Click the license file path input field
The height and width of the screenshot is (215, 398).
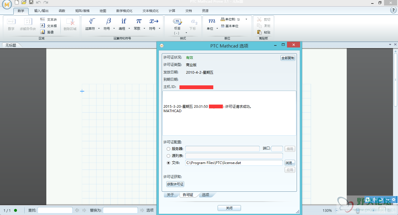pyautogui.click(x=234, y=163)
